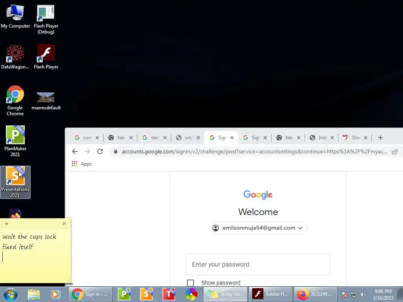Switch to the first New Tab tab
This screenshot has height=302, width=403.
(117, 138)
